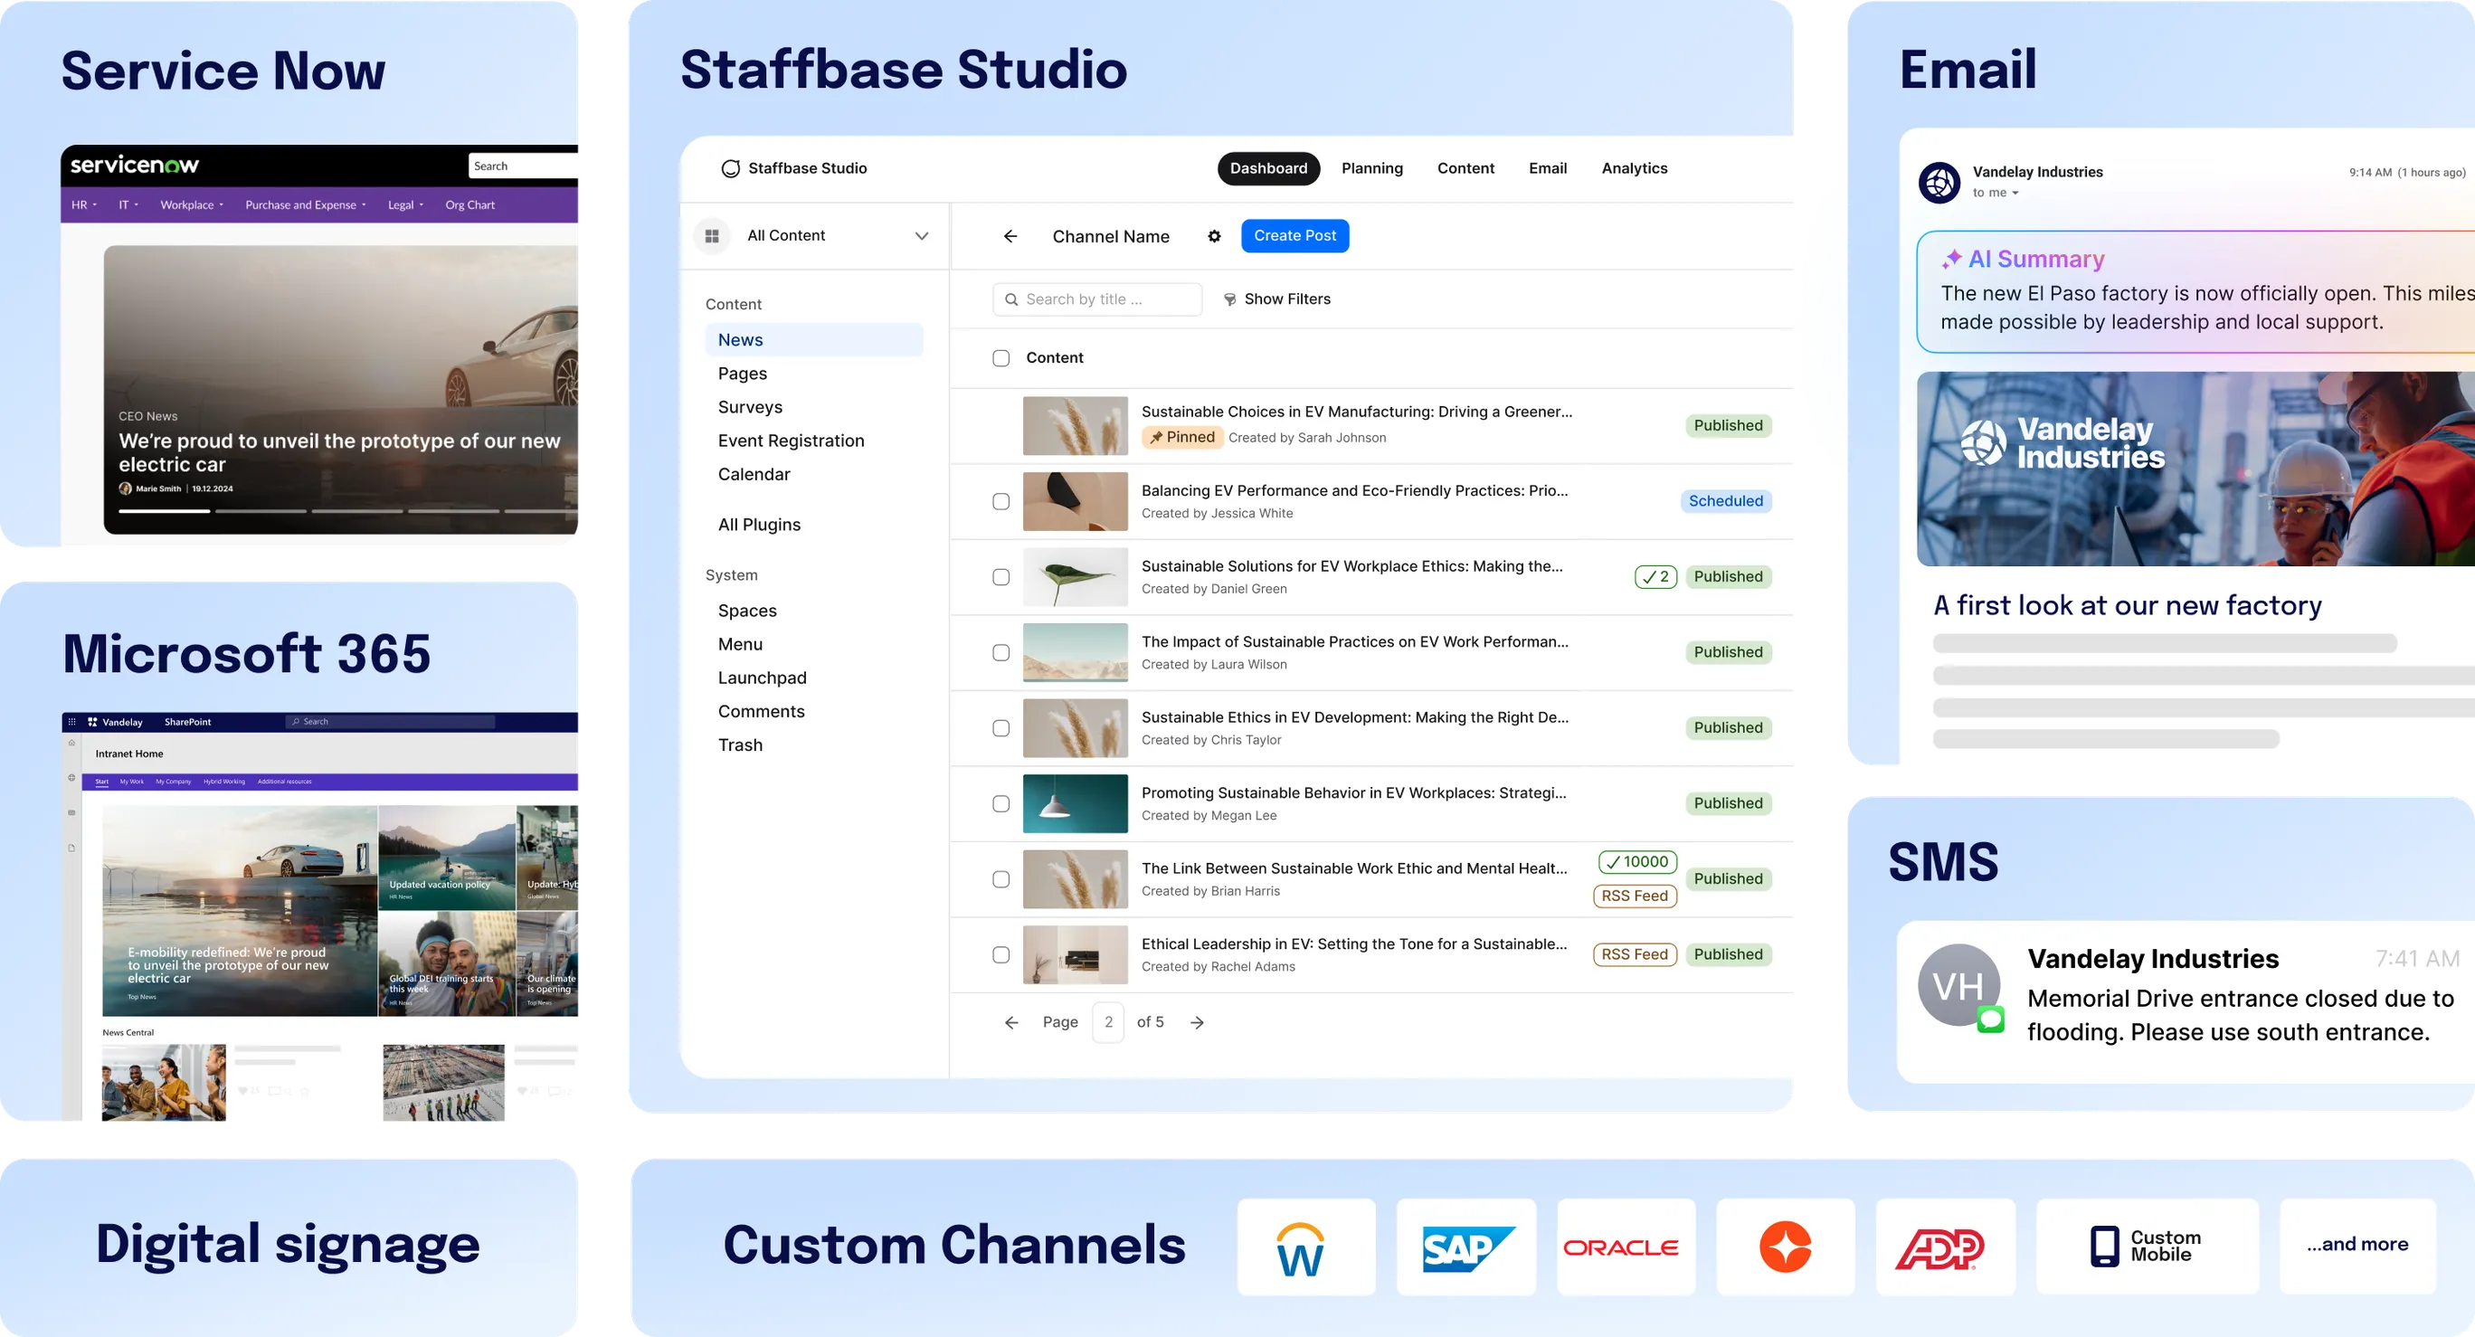Image resolution: width=2475 pixels, height=1337 pixels.
Task: Go back using arrow beside Channel Name
Action: tap(1010, 236)
